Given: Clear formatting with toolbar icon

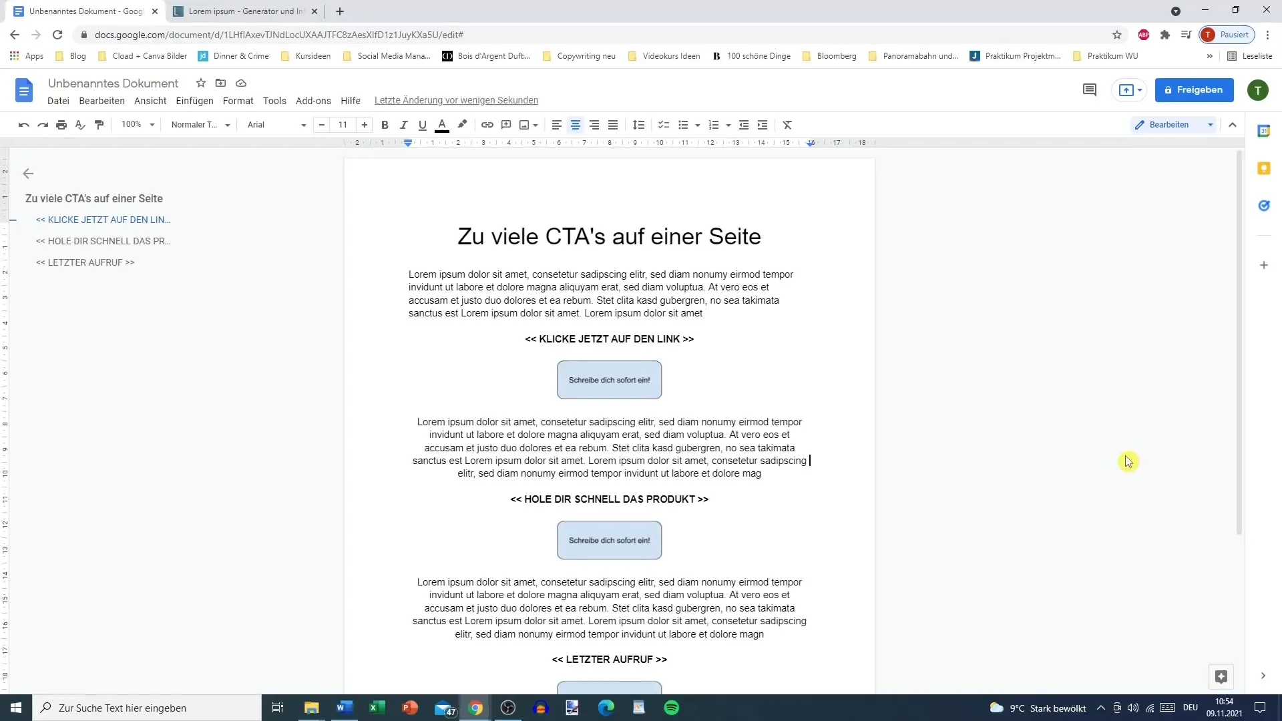Looking at the screenshot, I should pos(787,125).
